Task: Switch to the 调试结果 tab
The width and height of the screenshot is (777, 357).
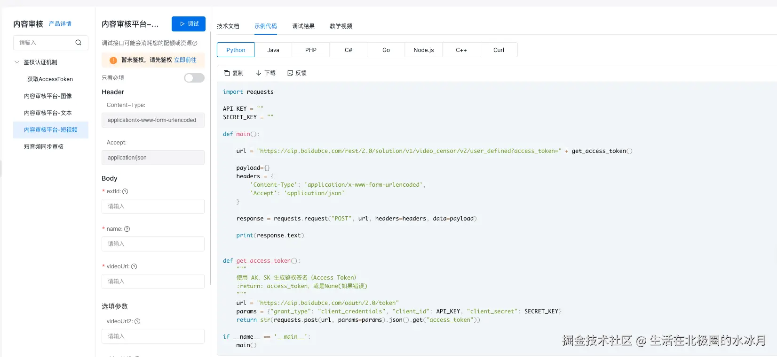Action: point(303,26)
